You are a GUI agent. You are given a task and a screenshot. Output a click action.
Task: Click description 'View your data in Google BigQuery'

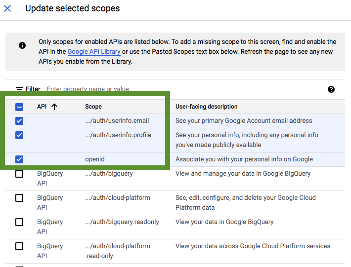[x=224, y=222]
